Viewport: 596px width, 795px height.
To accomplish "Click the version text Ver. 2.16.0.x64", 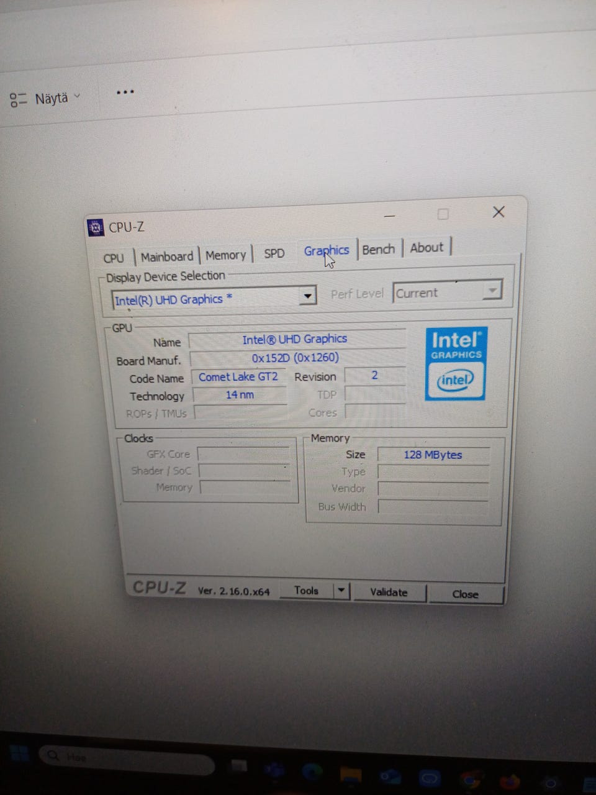I will pyautogui.click(x=234, y=591).
